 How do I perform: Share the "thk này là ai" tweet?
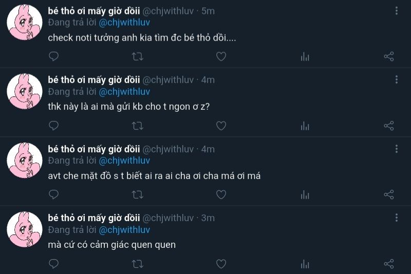pyautogui.click(x=389, y=125)
